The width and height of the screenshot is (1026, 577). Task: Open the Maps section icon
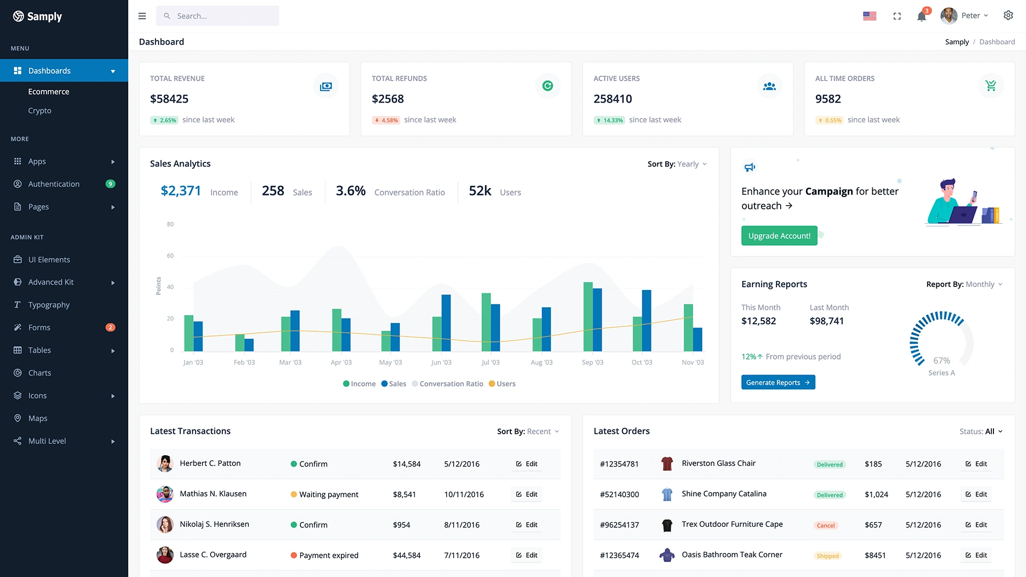coord(18,418)
